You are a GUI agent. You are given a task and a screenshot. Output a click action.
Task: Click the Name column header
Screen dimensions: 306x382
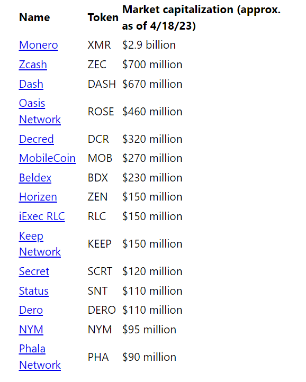34,17
